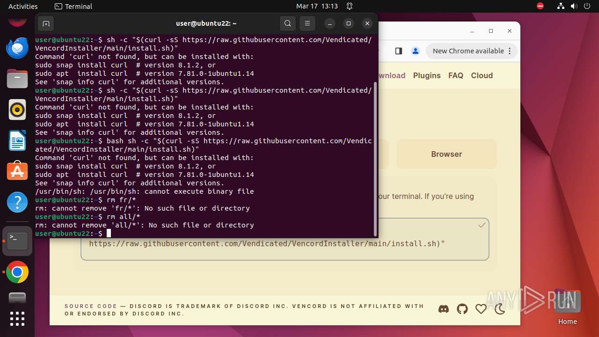Click the Terminal vertical scrollbar
Screen dimensions: 599x337
375,158
